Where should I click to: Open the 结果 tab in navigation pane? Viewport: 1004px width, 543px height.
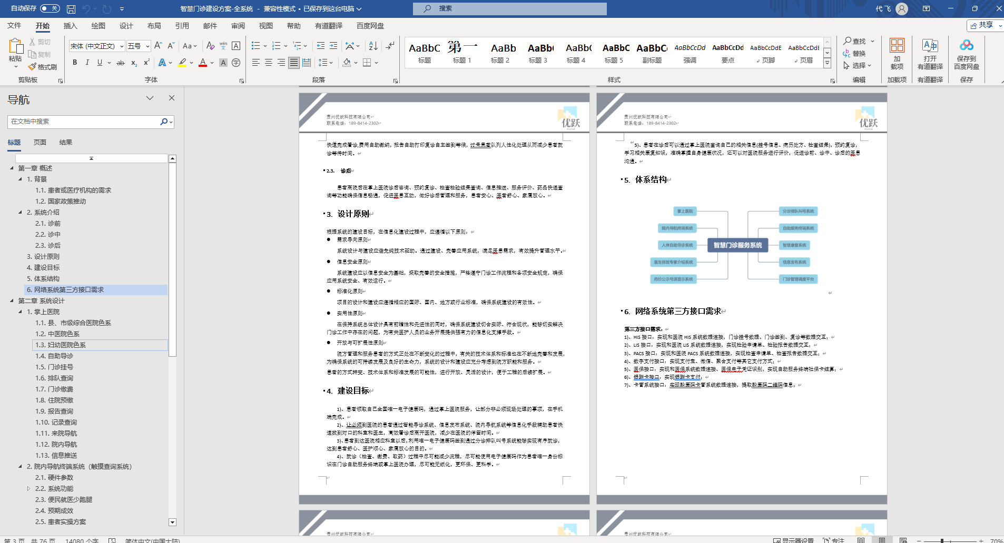tap(66, 143)
